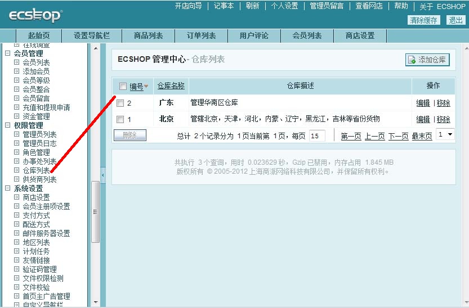Check the box for warehouse 北京
Screen dimensions: 469x308
click(120, 119)
